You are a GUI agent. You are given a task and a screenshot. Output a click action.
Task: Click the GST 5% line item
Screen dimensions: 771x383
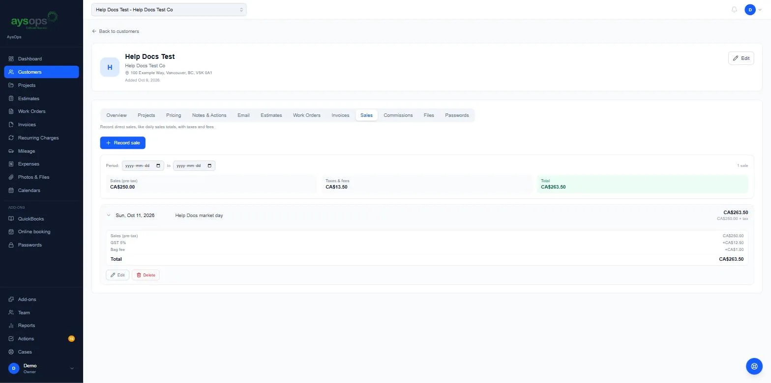point(427,243)
